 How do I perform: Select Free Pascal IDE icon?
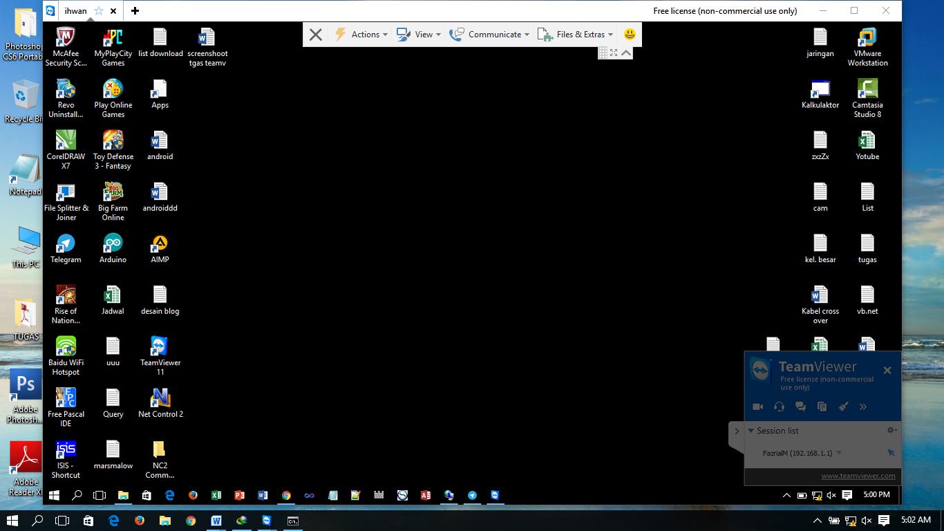coord(66,408)
